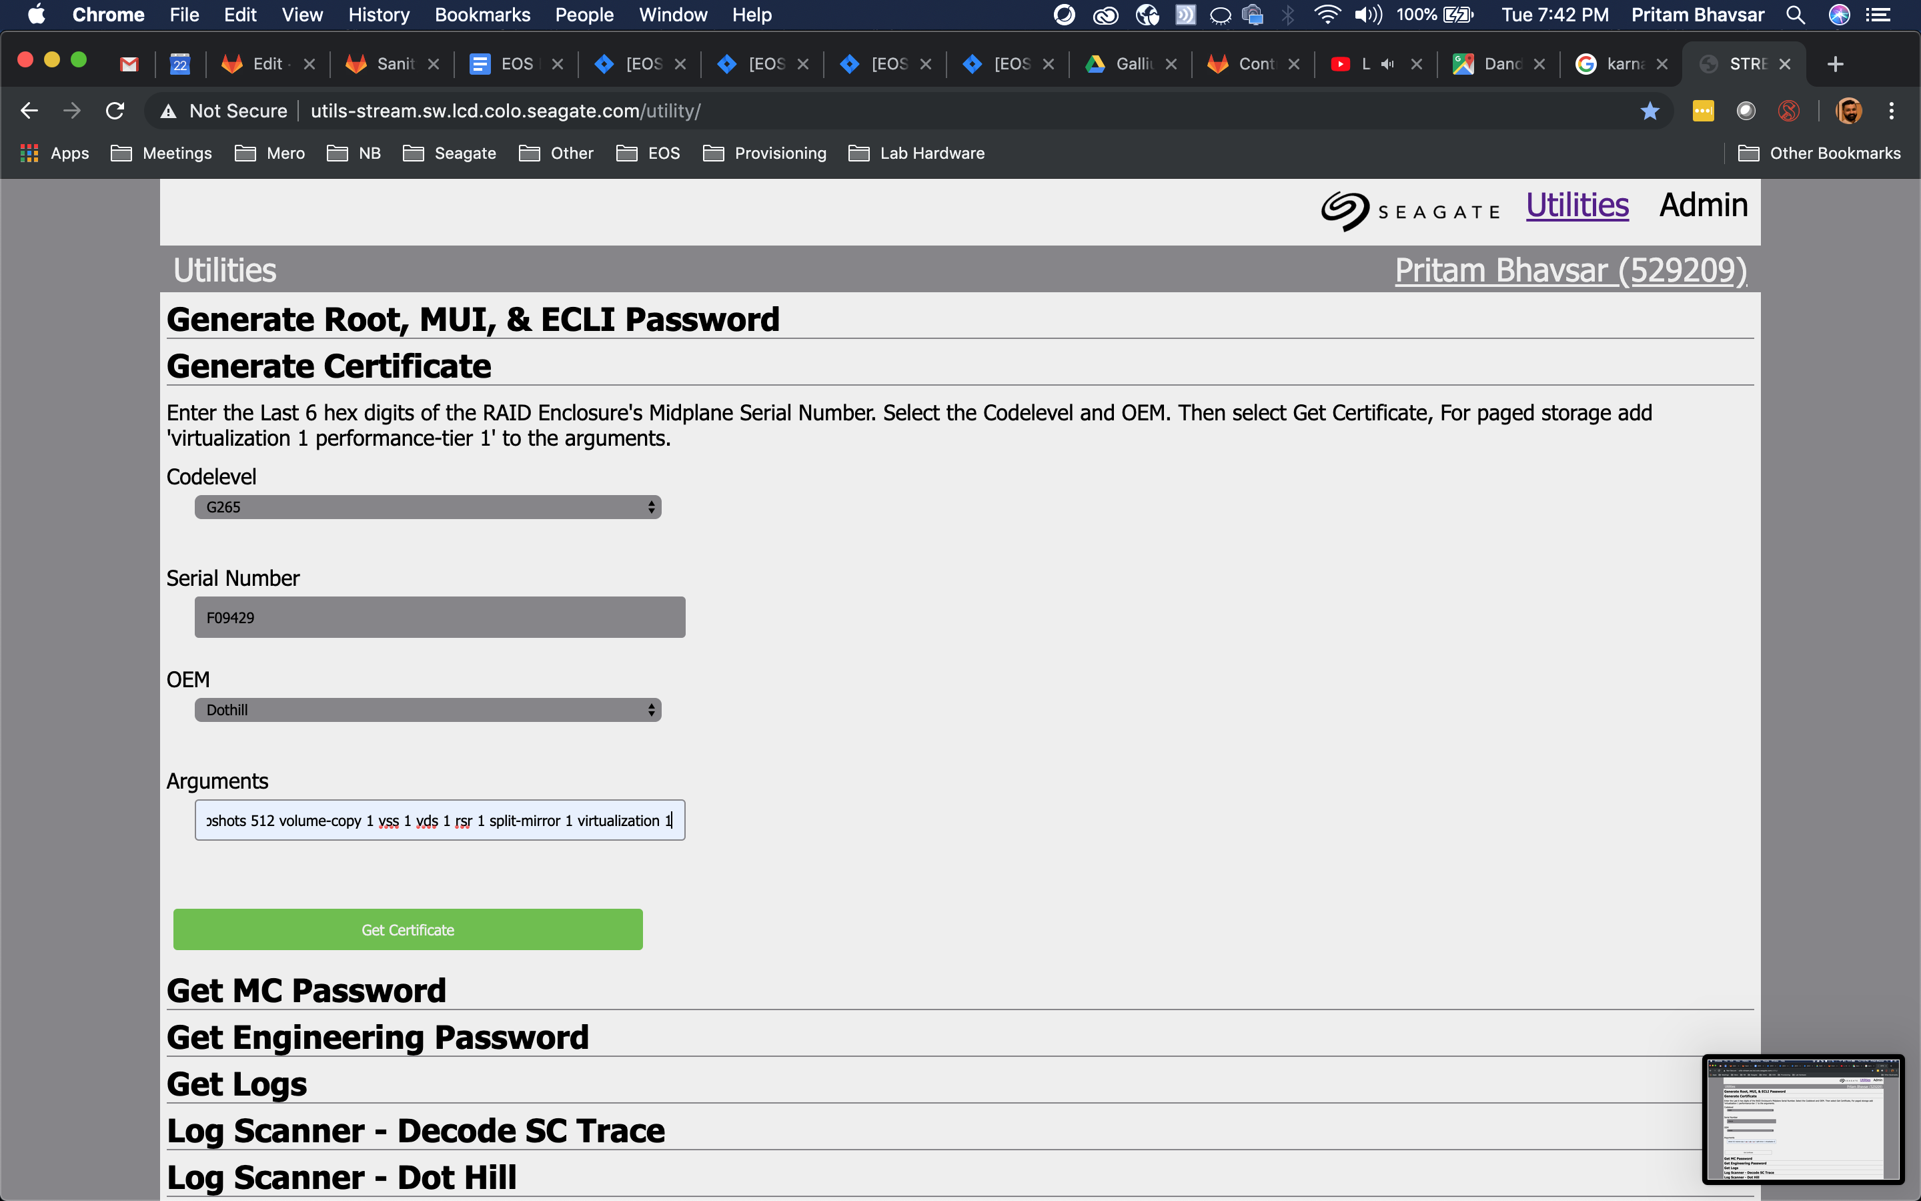Image resolution: width=1921 pixels, height=1201 pixels.
Task: Click the bookmark star icon in address bar
Action: (x=1649, y=112)
